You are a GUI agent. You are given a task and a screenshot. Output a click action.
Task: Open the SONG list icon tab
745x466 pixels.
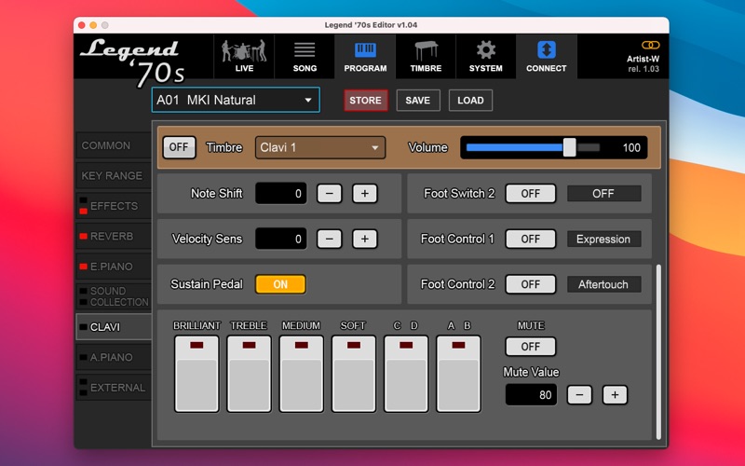point(305,56)
